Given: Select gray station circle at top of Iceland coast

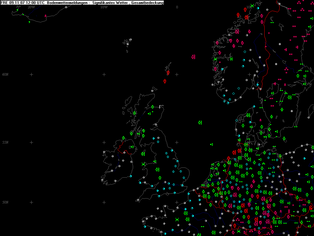Looking at the screenshot, I should (x=66, y=7).
